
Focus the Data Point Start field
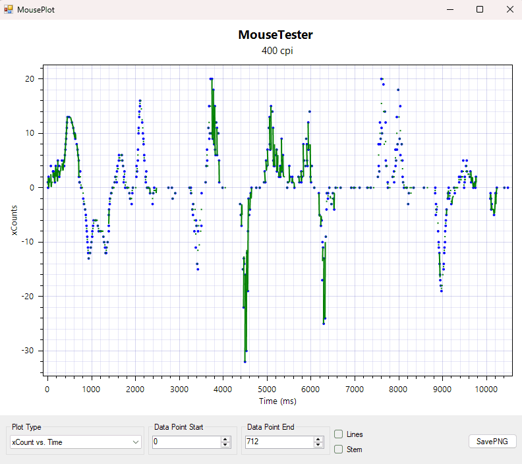185,442
